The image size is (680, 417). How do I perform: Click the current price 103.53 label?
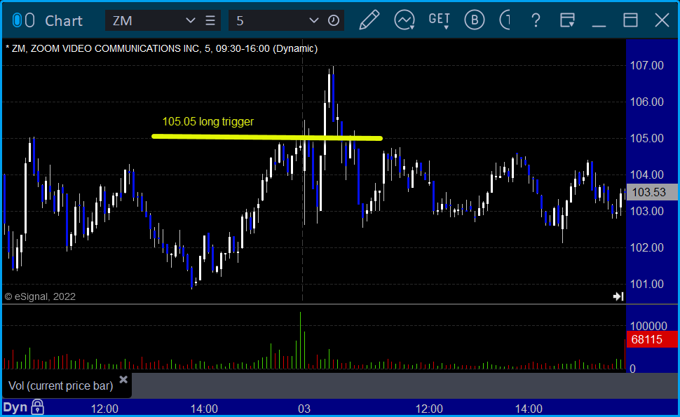pos(651,192)
